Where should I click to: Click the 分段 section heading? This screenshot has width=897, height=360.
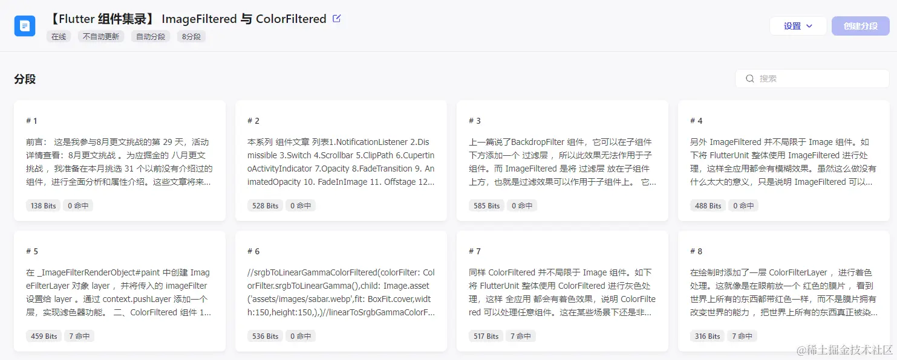click(x=25, y=79)
